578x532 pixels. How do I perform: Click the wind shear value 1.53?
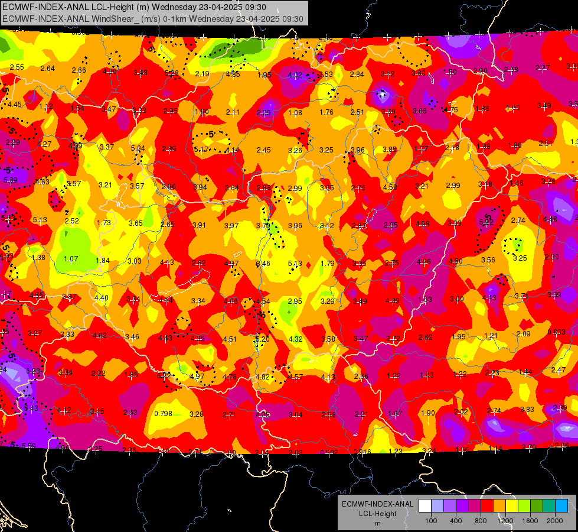[x=424, y=300]
